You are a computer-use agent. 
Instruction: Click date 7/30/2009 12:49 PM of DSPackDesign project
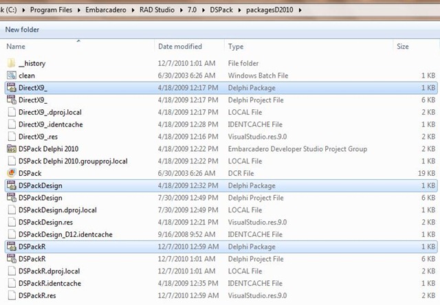188,198
